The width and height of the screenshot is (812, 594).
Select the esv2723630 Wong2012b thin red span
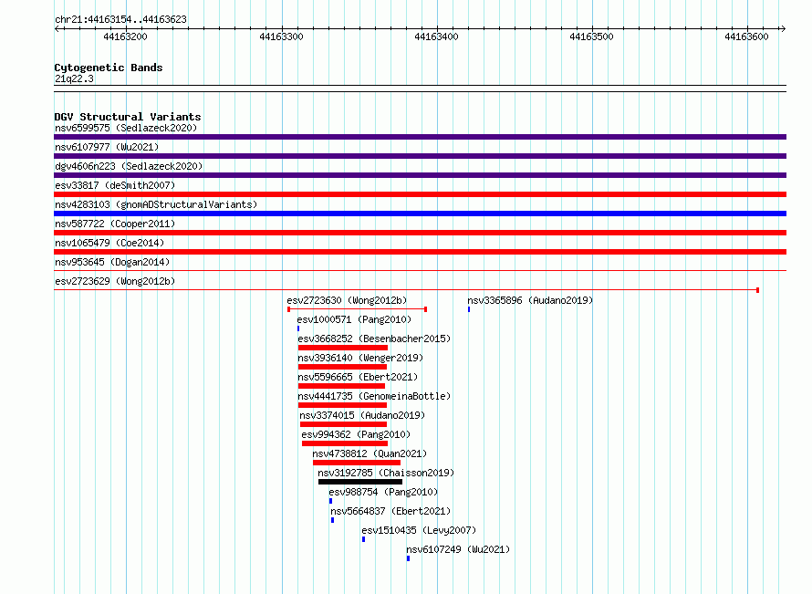point(357,309)
